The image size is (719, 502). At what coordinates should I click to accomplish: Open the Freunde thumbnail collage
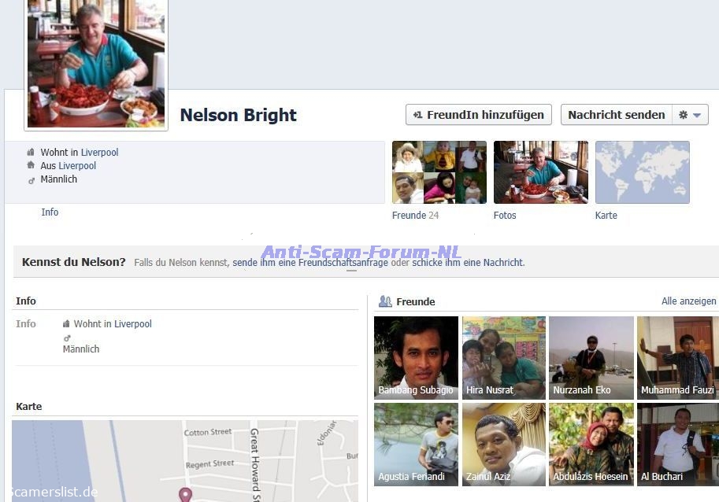439,172
